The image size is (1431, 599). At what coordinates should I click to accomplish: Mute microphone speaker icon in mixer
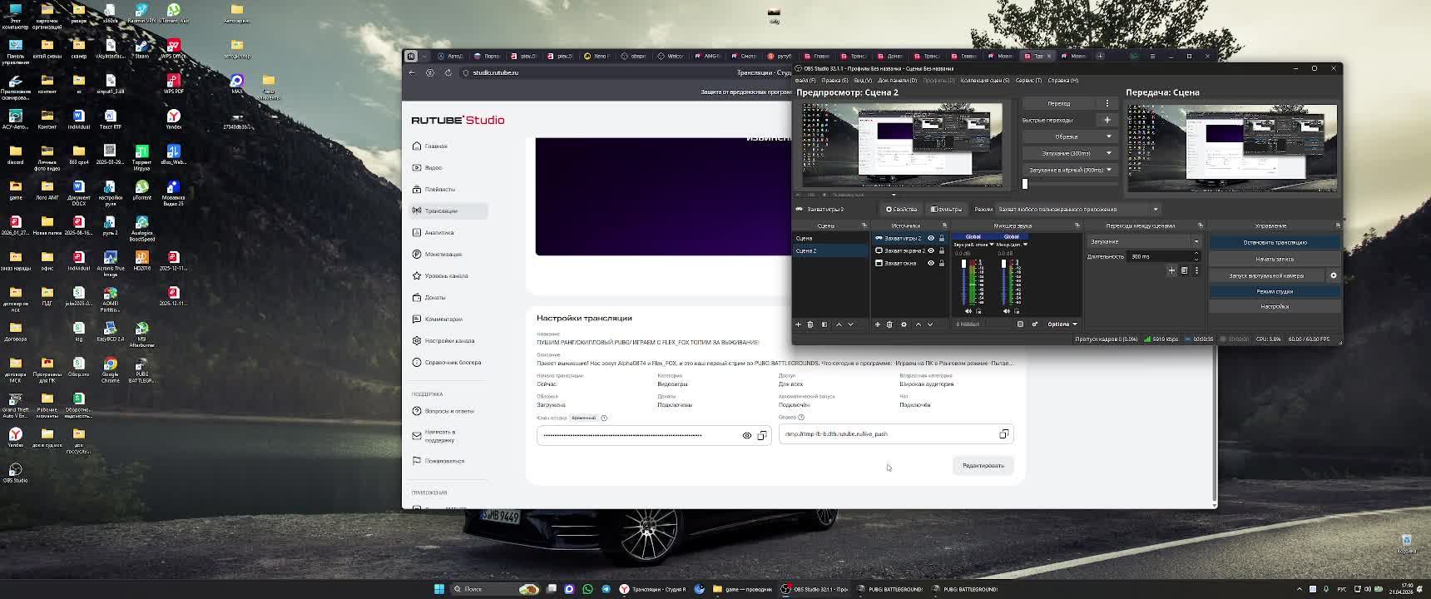click(x=1007, y=311)
